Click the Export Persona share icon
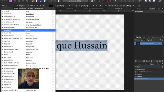 click(27, 1)
